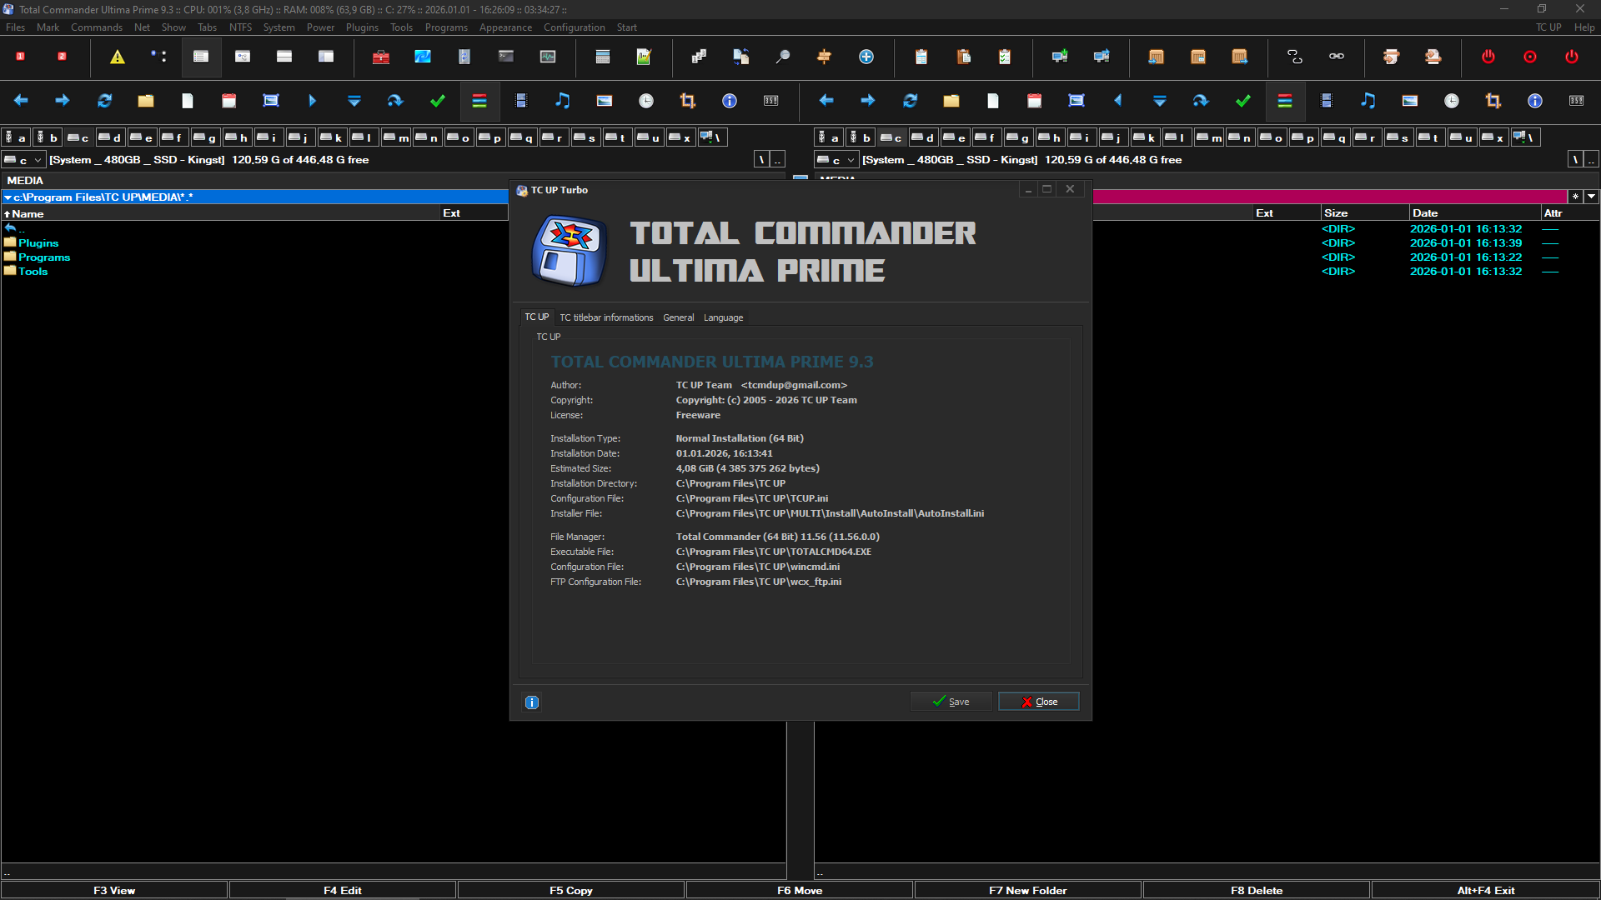Image resolution: width=1601 pixels, height=900 pixels.
Task: Toggle the colored stripes button in right panel toolbar
Action: pos(1285,101)
